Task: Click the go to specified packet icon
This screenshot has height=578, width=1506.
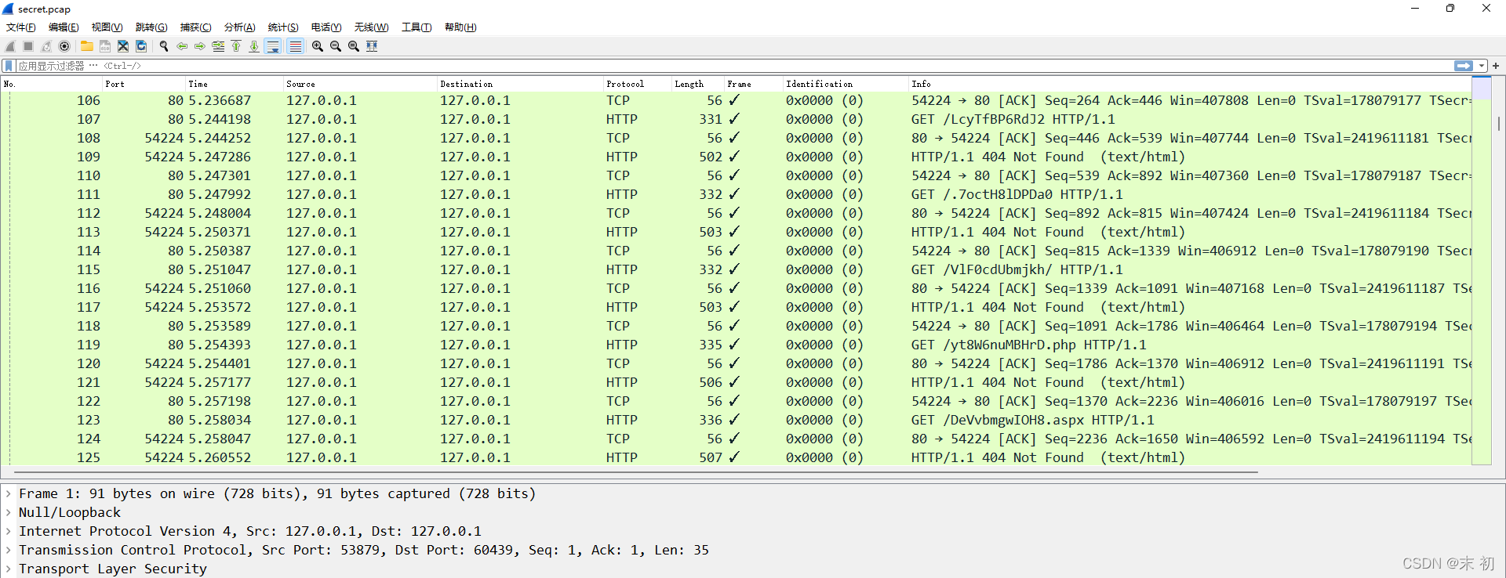Action: 218,46
